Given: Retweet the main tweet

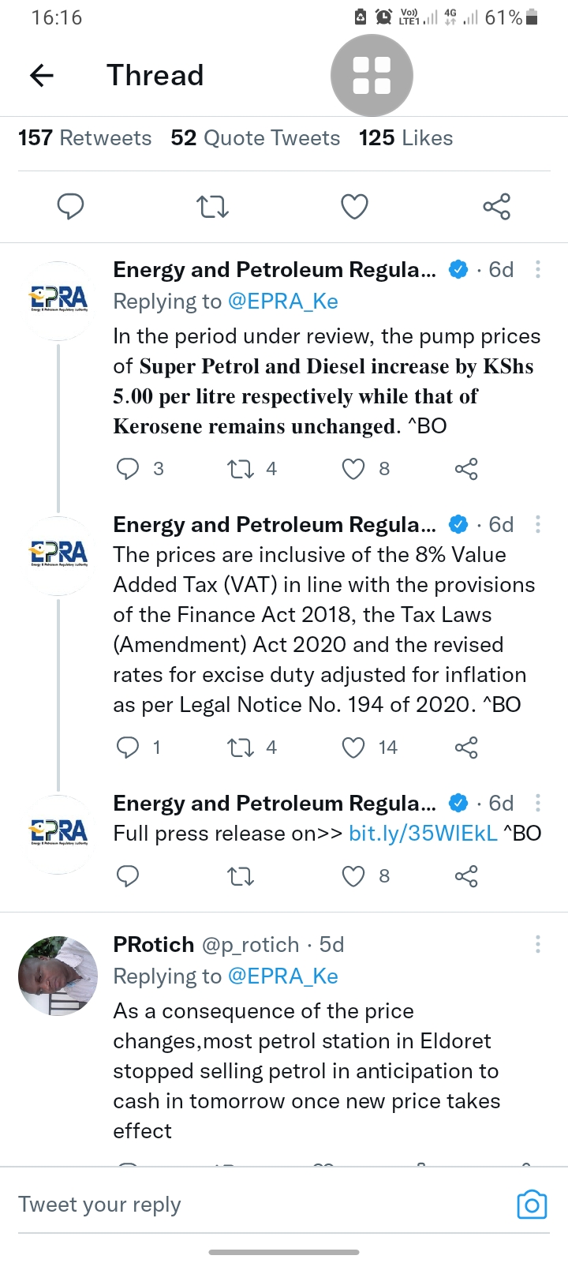Looking at the screenshot, I should (x=212, y=207).
